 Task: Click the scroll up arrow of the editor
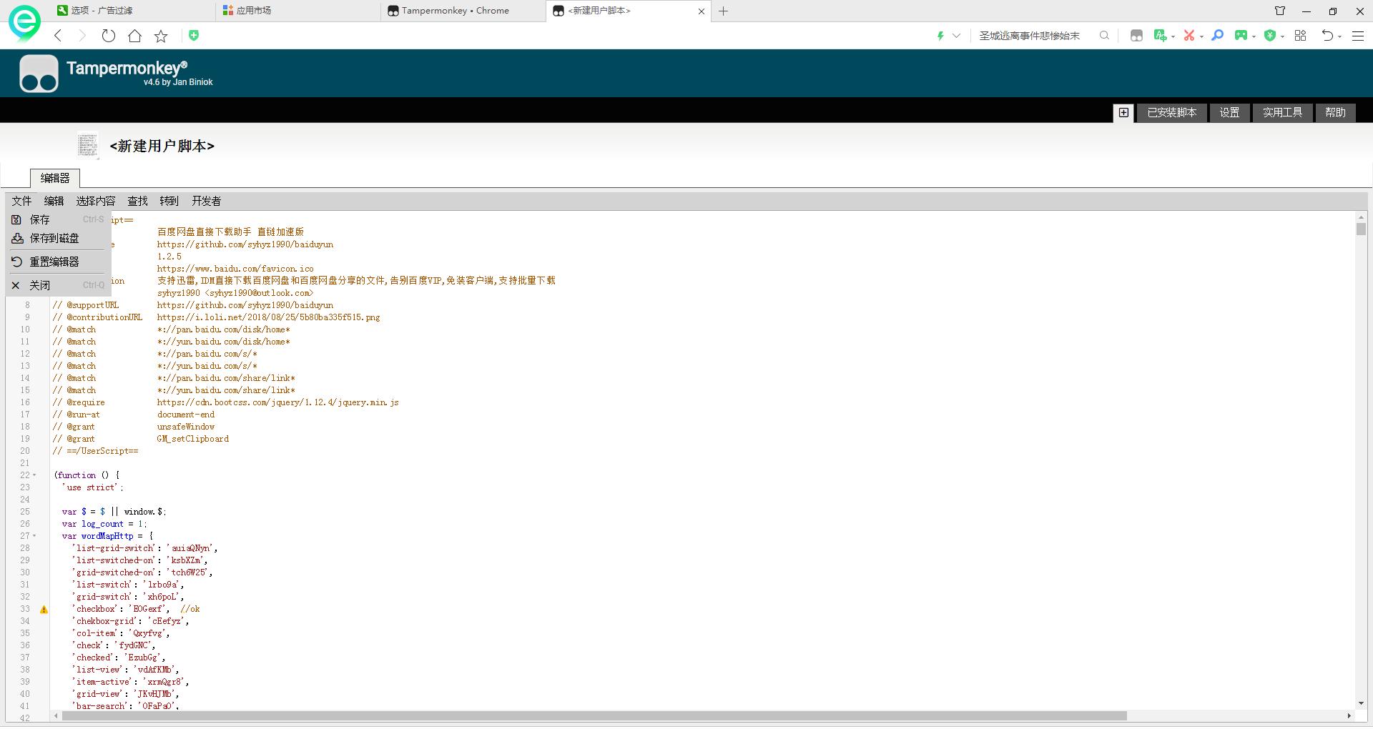(x=1361, y=217)
